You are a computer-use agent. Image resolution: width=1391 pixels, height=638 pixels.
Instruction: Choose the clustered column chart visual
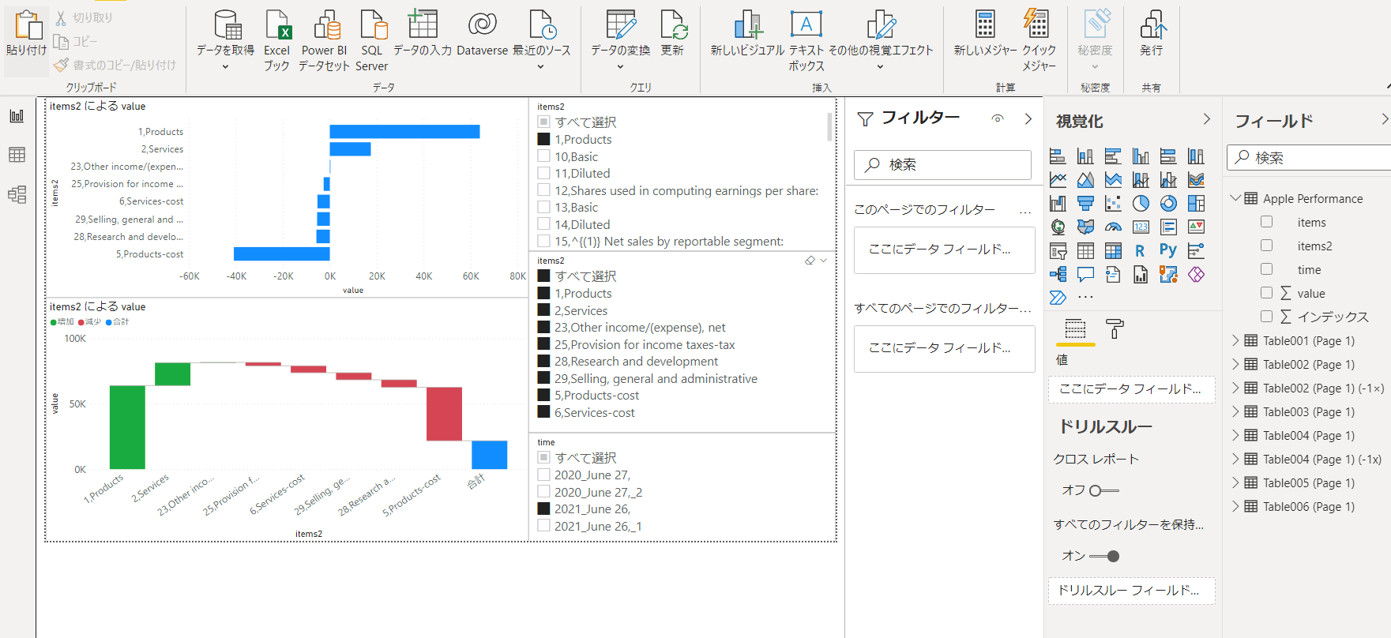[1141, 156]
